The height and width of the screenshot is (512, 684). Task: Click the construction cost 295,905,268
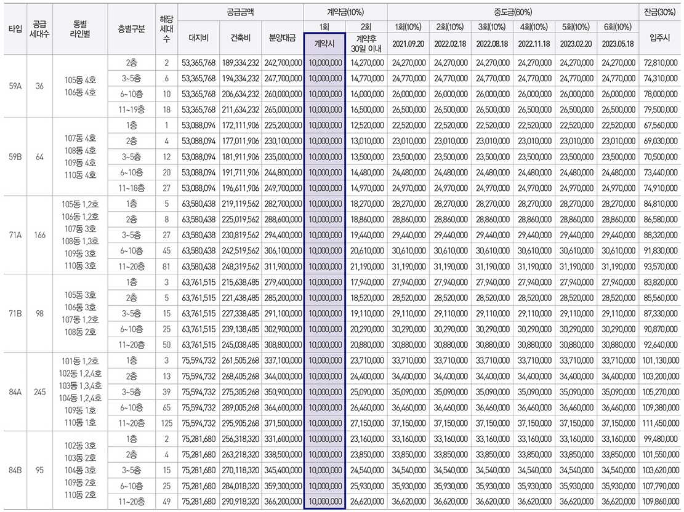241,423
